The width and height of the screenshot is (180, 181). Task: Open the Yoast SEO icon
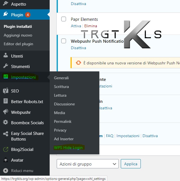[x=6, y=91]
